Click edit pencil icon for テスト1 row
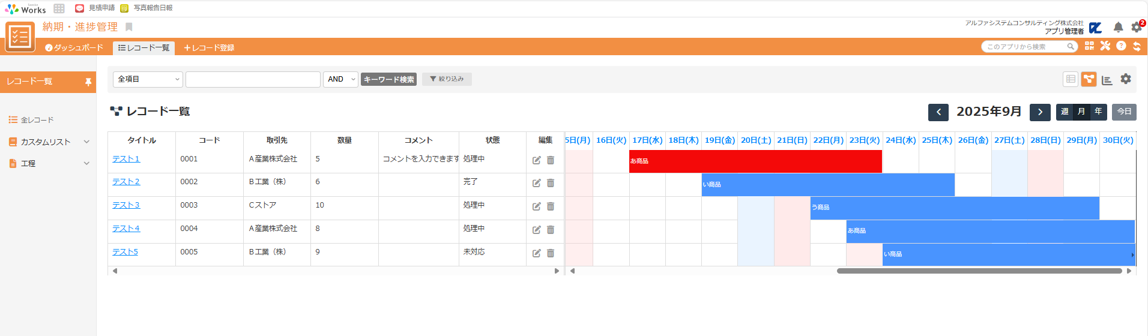 pos(536,160)
